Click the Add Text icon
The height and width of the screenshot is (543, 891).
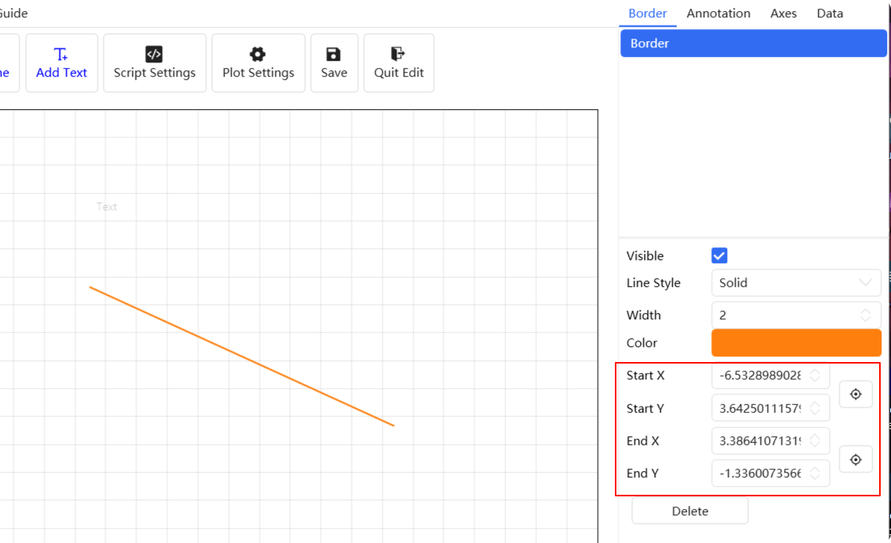tap(61, 54)
